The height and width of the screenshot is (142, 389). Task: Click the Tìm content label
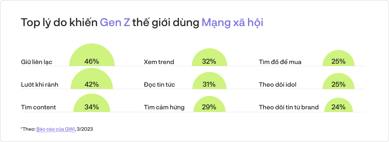(x=39, y=107)
